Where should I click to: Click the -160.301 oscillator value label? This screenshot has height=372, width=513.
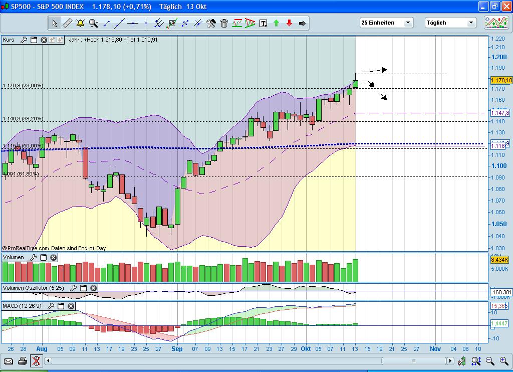501,292
